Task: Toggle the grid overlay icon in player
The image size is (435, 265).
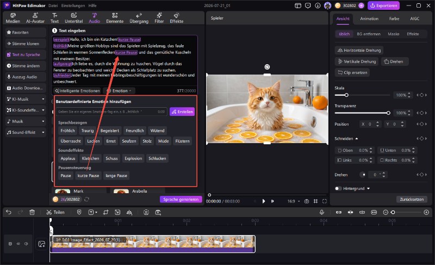Action: [315, 201]
